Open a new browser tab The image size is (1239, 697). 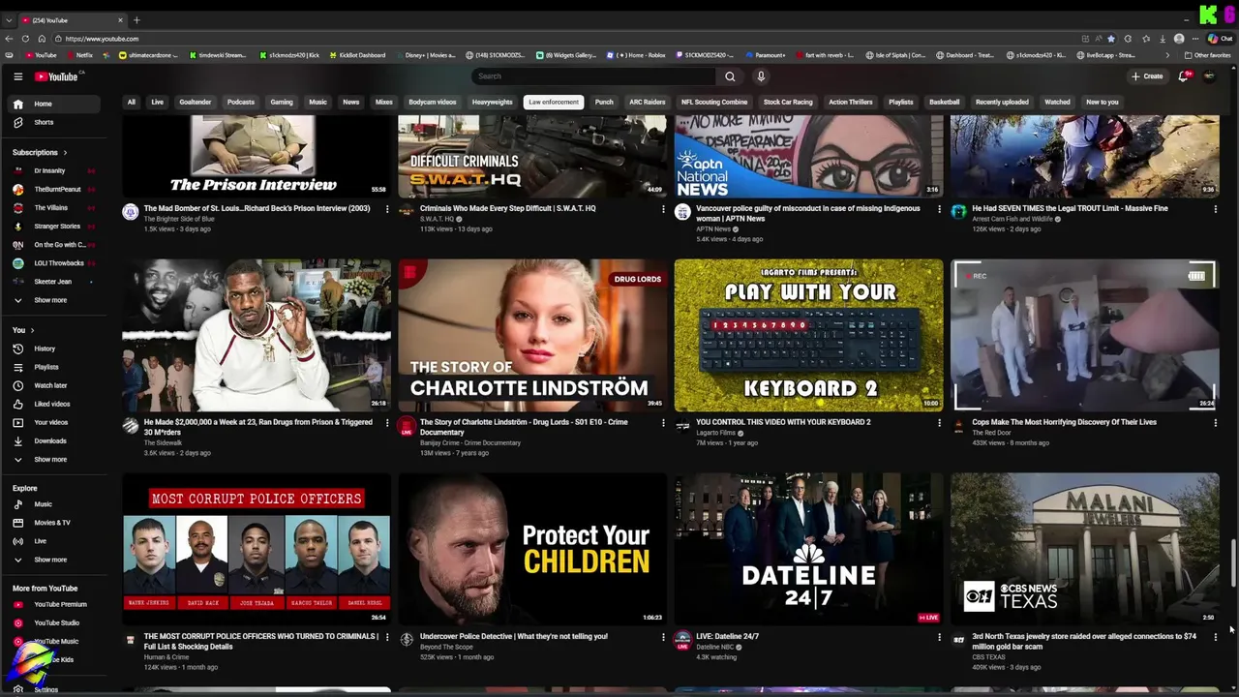136,20
